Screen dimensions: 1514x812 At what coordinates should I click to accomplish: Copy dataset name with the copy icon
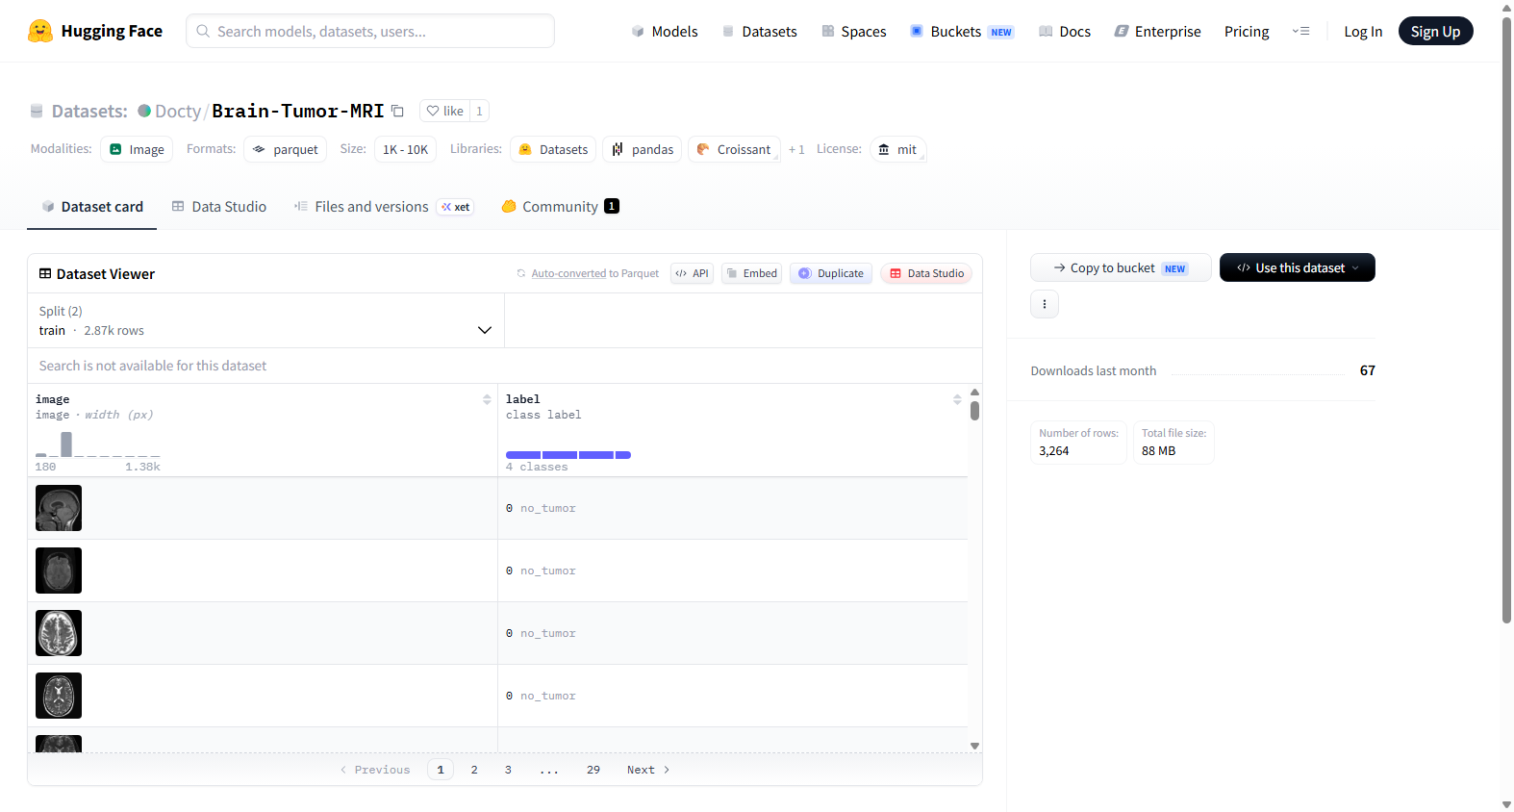tap(397, 111)
